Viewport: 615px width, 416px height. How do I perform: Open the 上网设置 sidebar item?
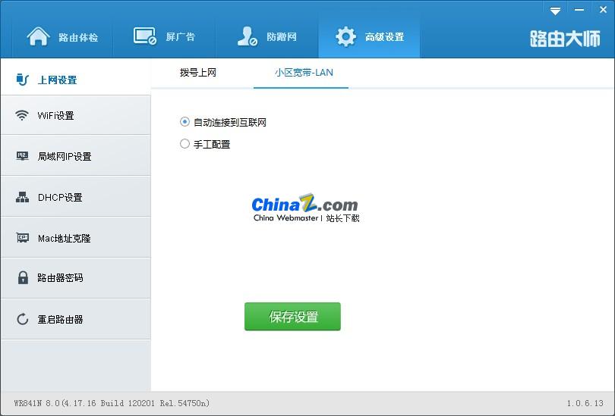(76, 80)
